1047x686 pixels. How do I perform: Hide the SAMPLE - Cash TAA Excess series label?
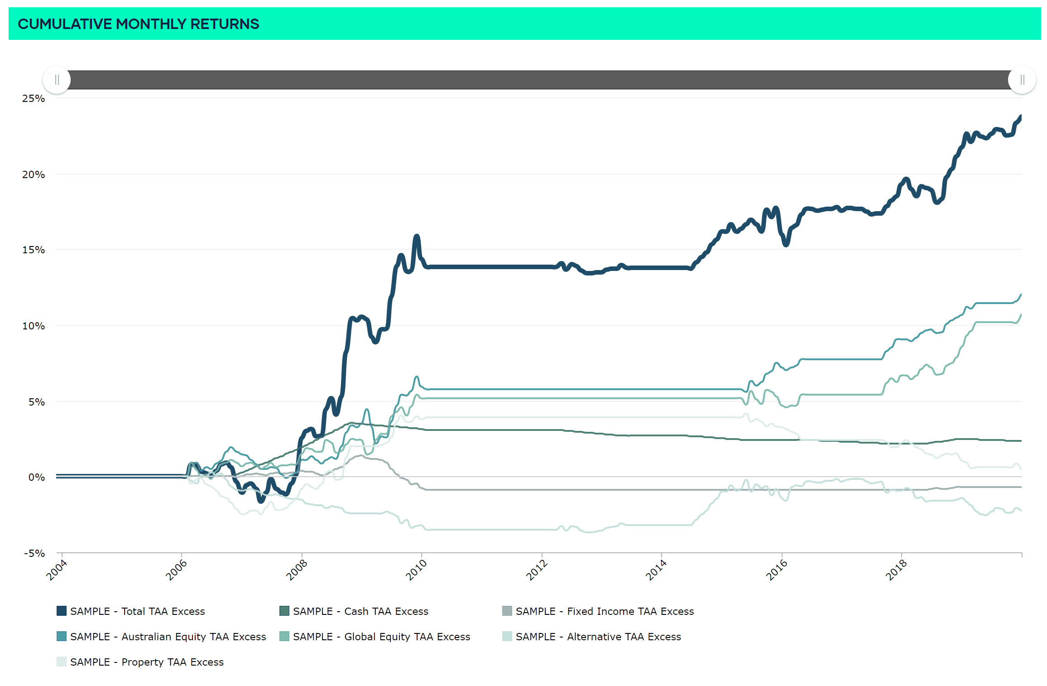coord(360,611)
